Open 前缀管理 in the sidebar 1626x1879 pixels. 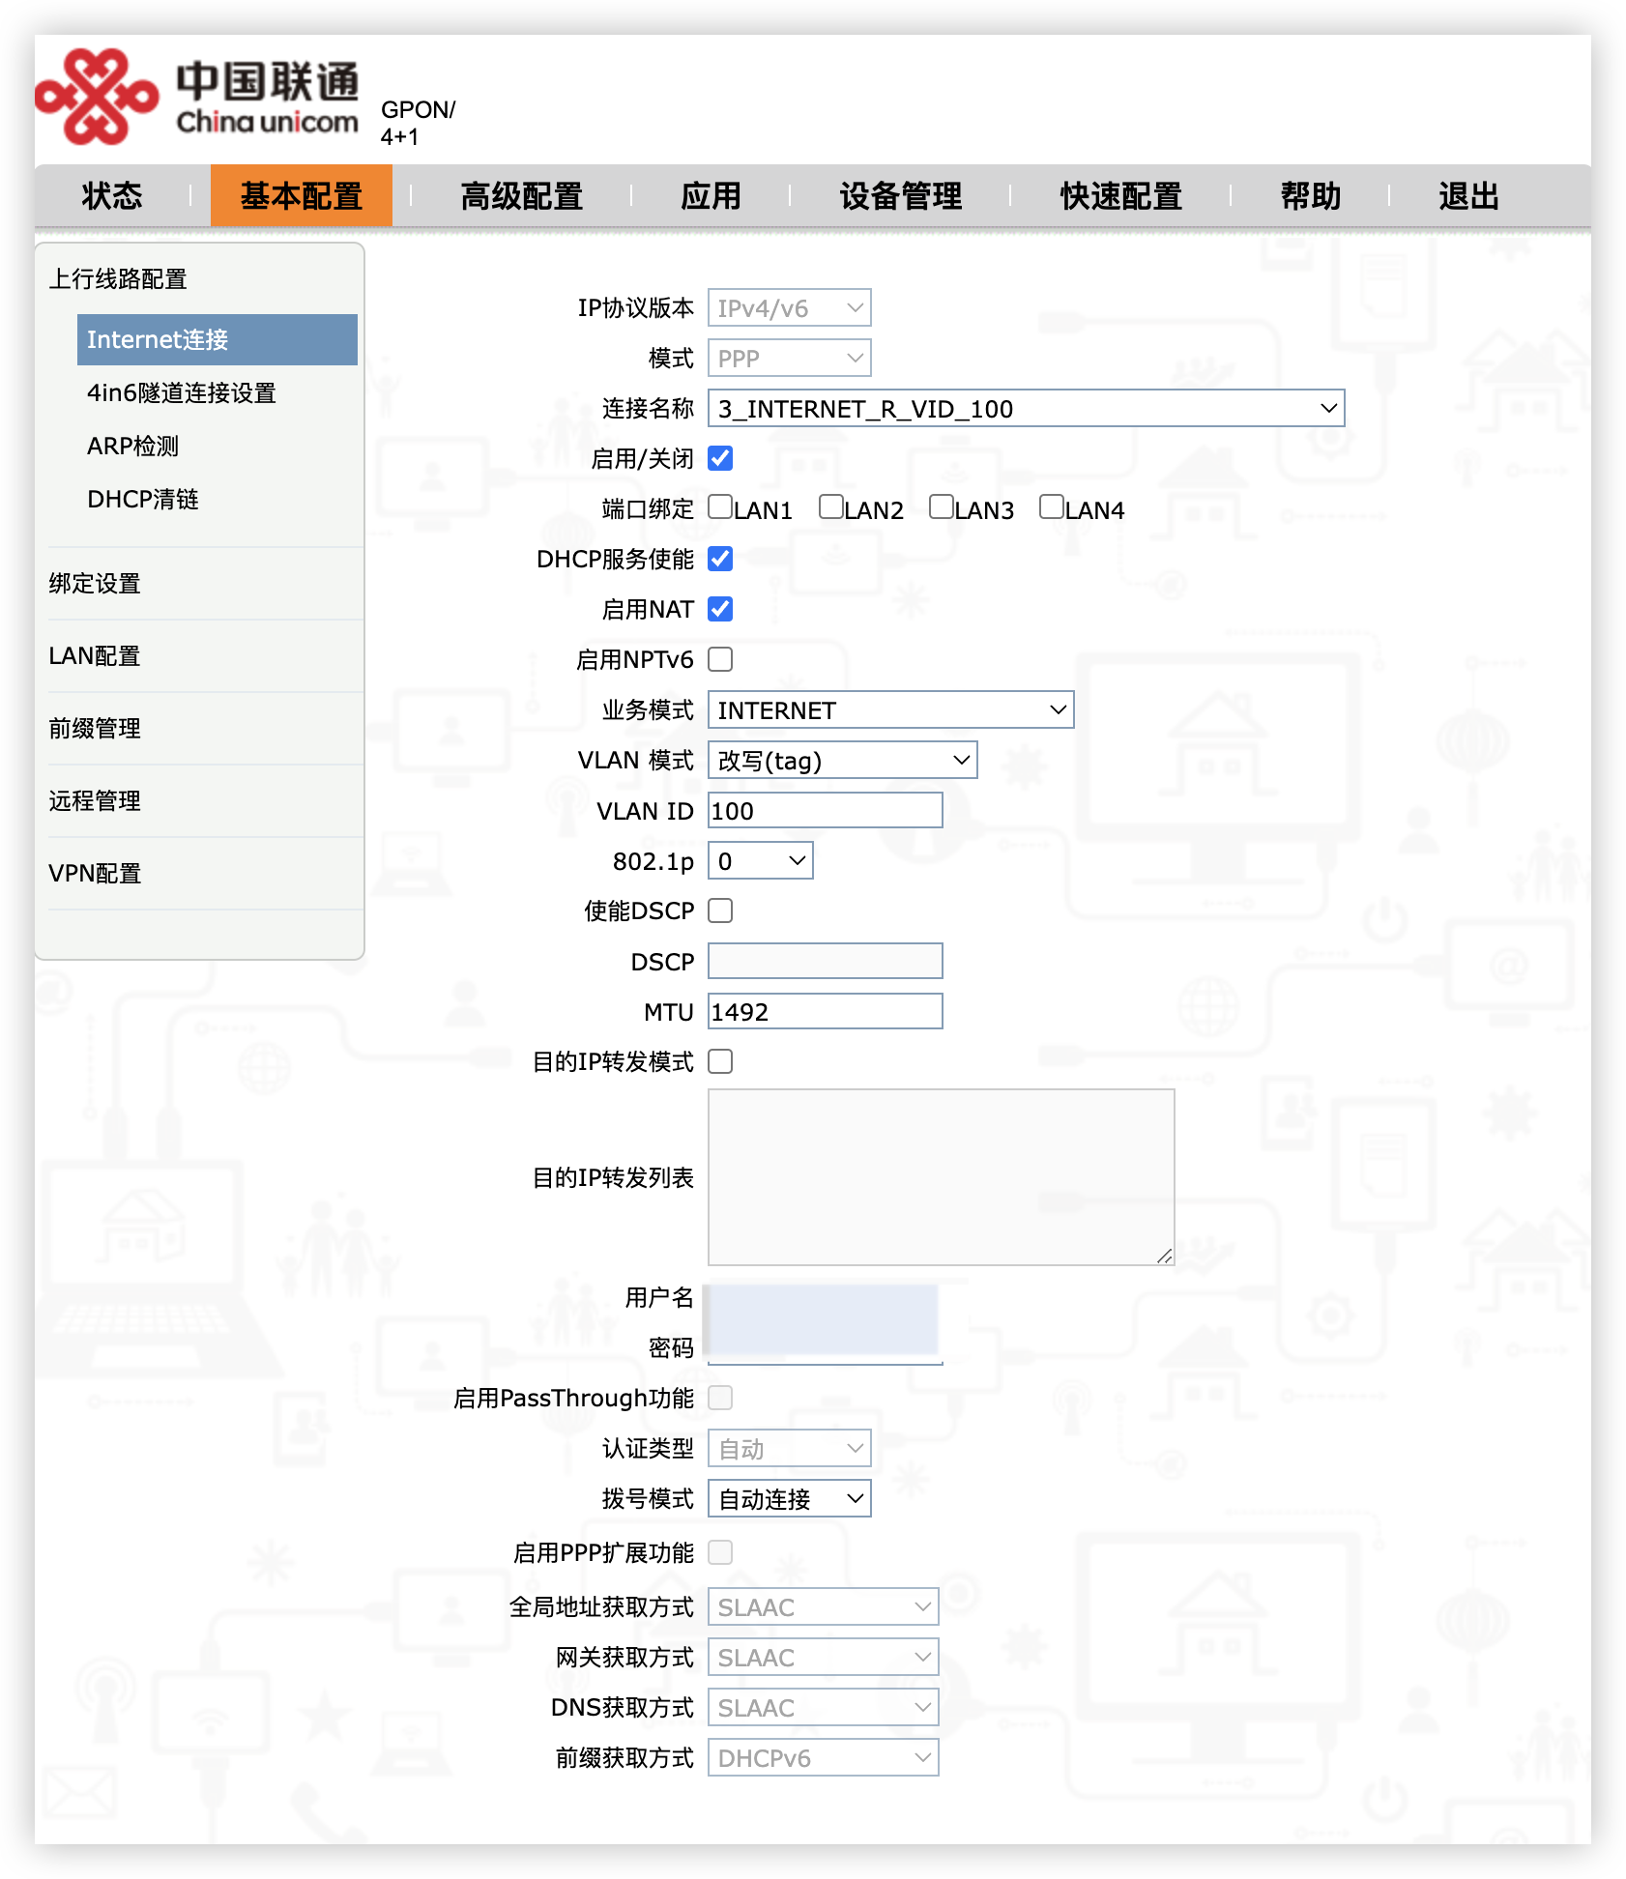pyautogui.click(x=95, y=728)
